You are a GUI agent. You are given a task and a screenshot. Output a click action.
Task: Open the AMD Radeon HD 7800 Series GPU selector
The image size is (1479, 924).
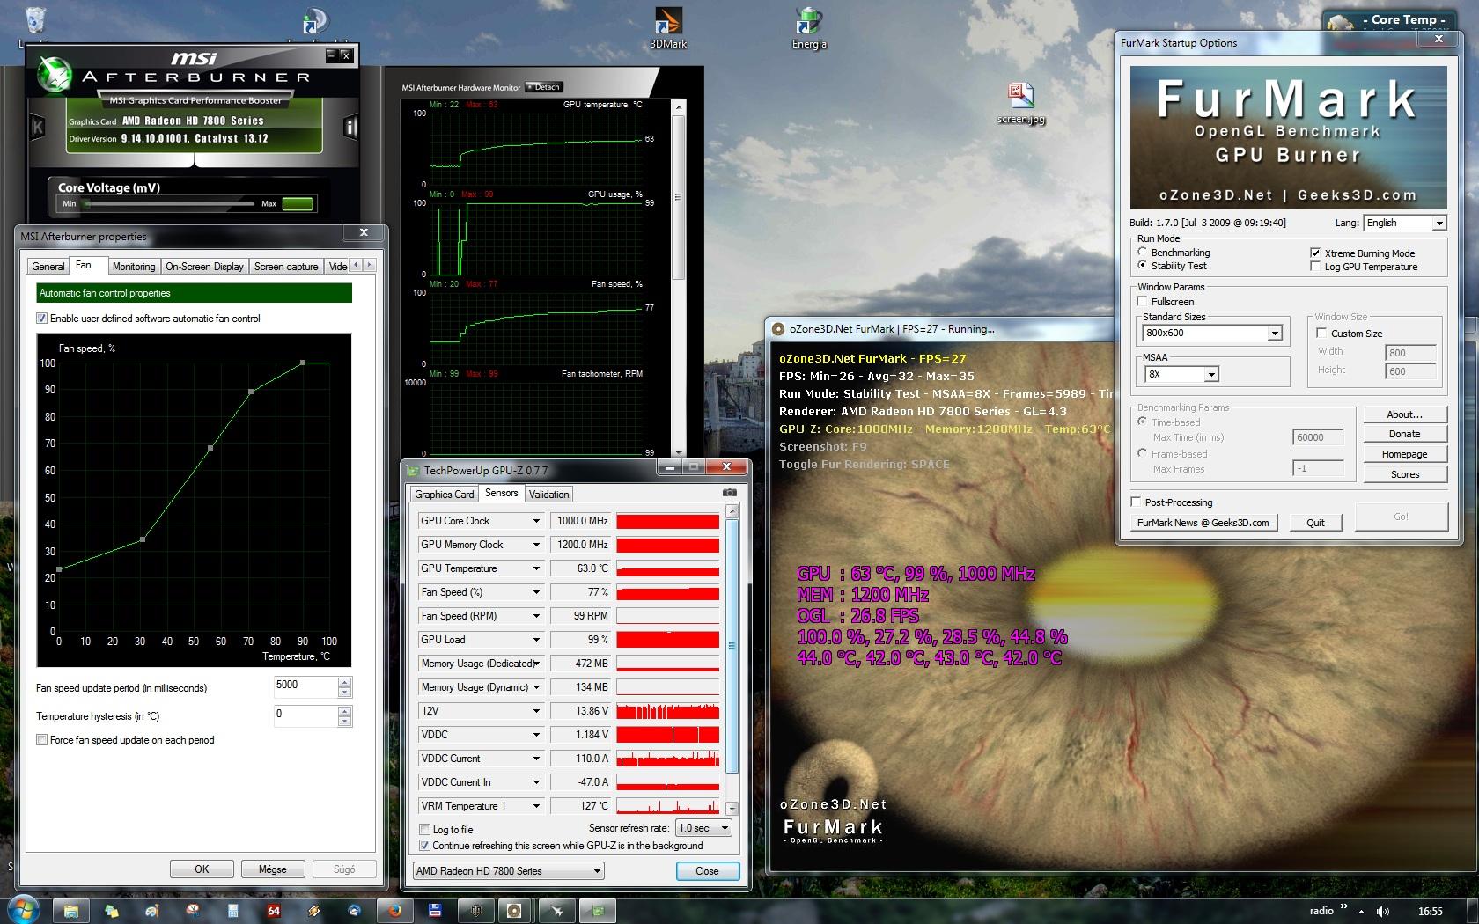coord(509,871)
